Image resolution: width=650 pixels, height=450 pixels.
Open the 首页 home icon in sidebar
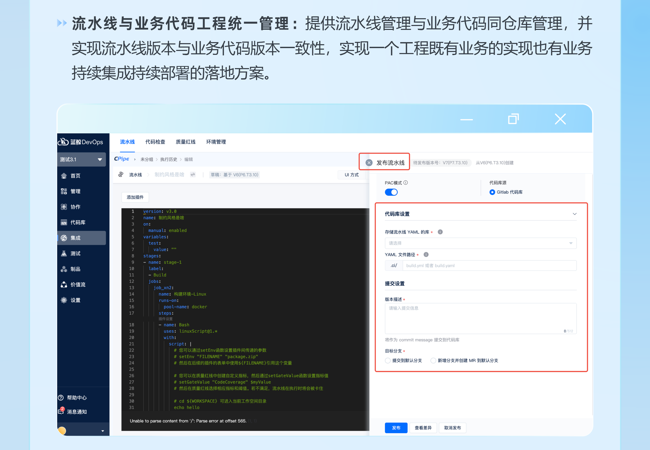[x=64, y=176]
